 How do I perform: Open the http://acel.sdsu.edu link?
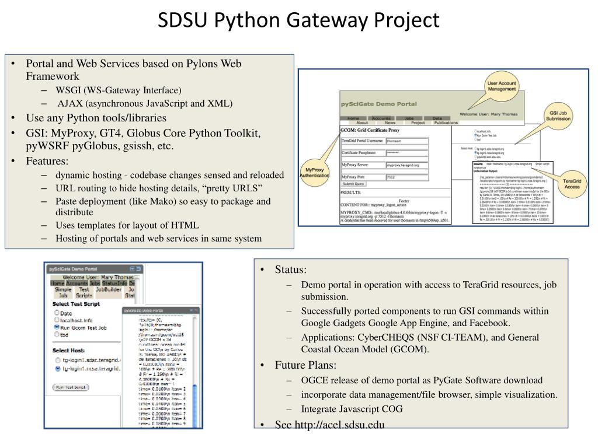tap(339, 425)
